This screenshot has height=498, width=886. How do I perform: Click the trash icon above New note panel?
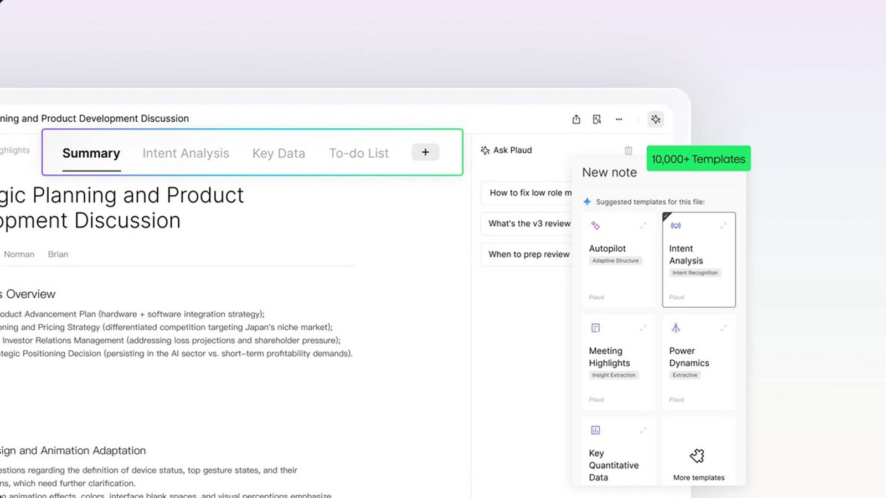pos(628,150)
